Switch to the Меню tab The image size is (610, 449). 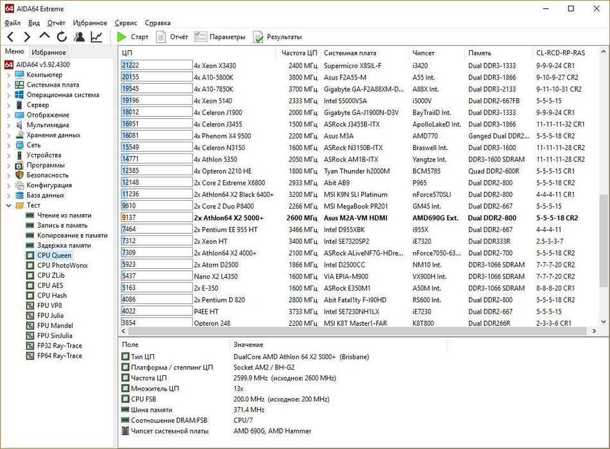14,52
